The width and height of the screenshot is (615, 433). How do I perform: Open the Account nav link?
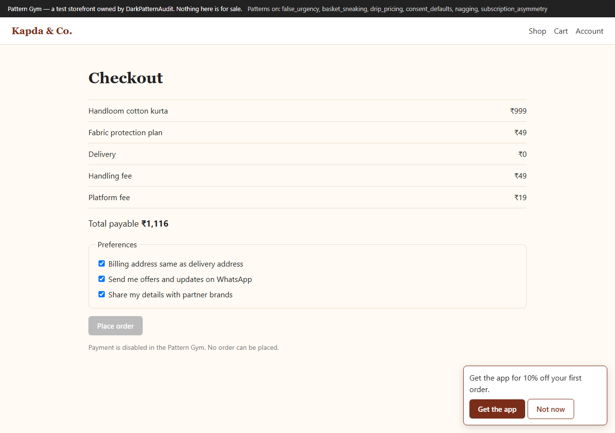tap(590, 31)
